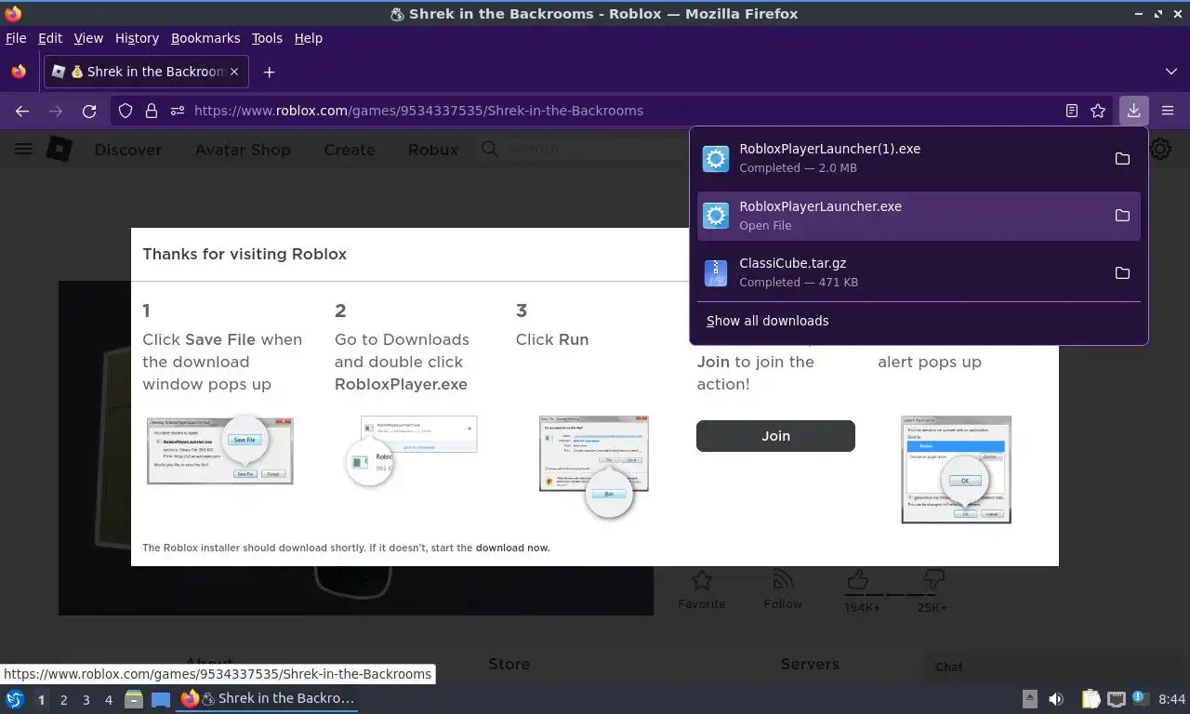The height and width of the screenshot is (714, 1190).
Task: Bookmark this page with the star icon
Action: click(x=1098, y=111)
